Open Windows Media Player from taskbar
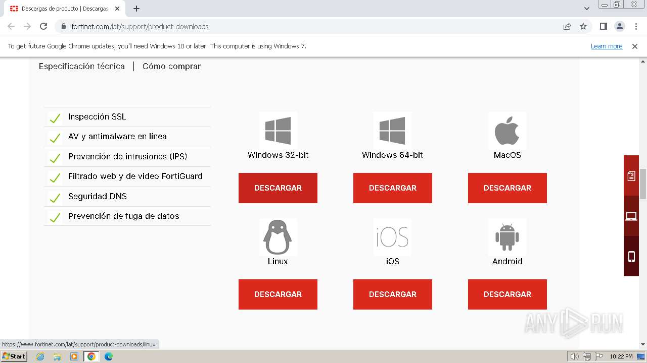The image size is (647, 363). click(74, 356)
